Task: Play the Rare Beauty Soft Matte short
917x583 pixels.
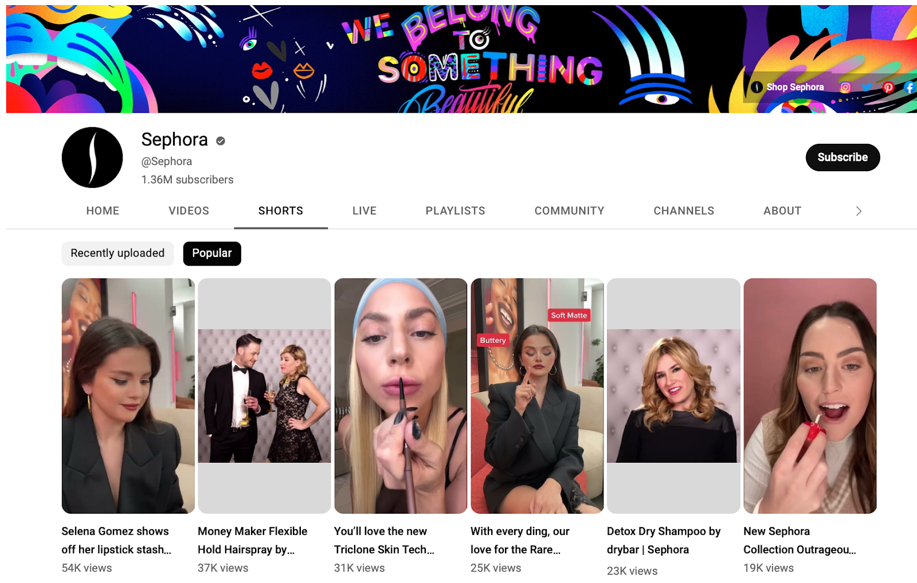Action: pyautogui.click(x=538, y=396)
